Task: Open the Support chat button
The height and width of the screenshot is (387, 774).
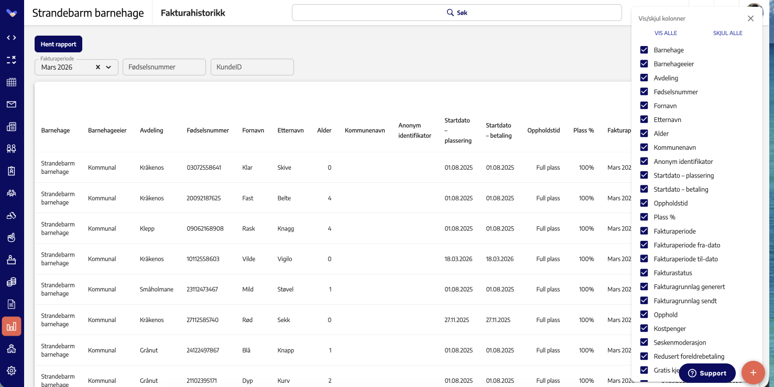Action: (x=707, y=373)
